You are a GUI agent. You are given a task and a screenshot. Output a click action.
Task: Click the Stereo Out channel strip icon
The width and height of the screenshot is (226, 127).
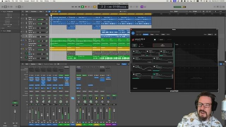[108, 98]
